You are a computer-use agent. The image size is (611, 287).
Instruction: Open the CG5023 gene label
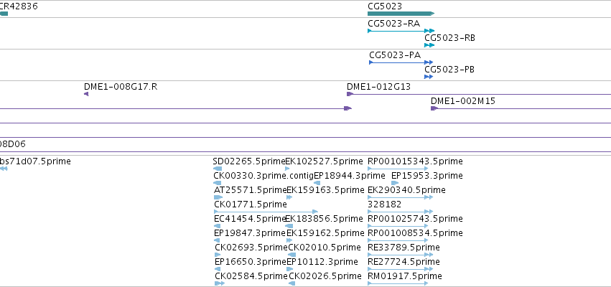[x=385, y=6]
